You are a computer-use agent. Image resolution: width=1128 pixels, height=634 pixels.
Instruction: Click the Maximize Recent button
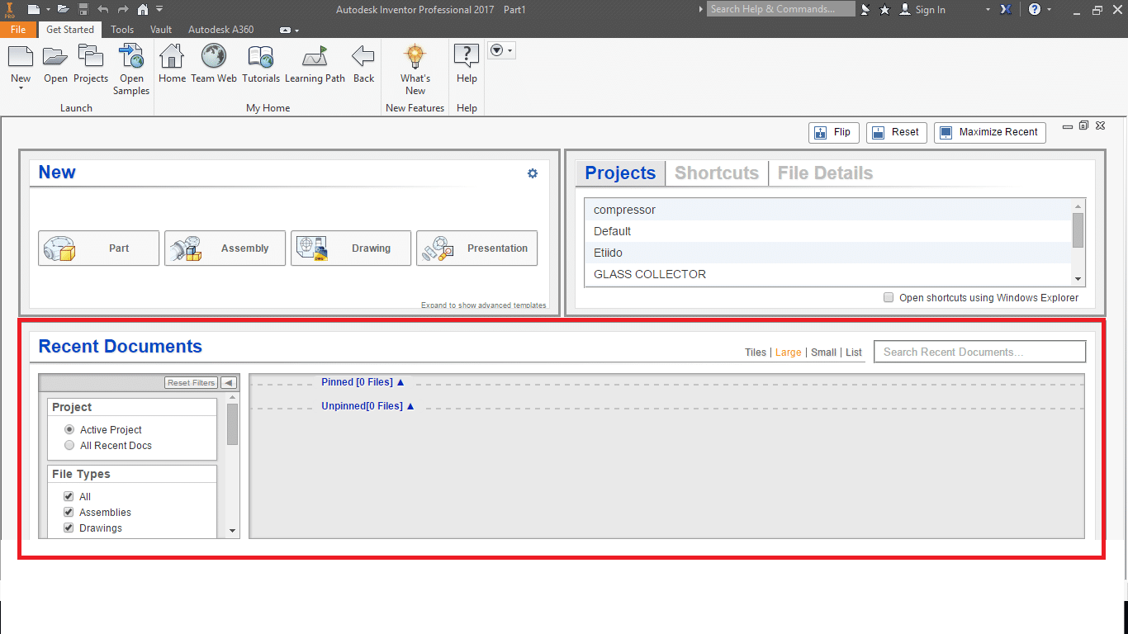tap(989, 132)
